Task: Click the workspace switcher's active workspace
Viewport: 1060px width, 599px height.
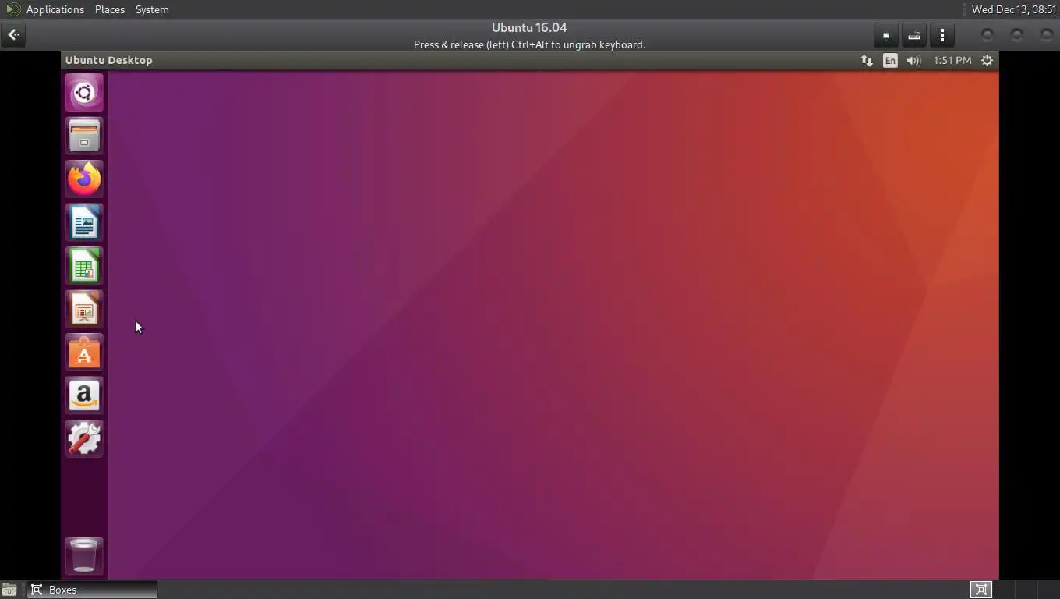Action: pos(981,590)
